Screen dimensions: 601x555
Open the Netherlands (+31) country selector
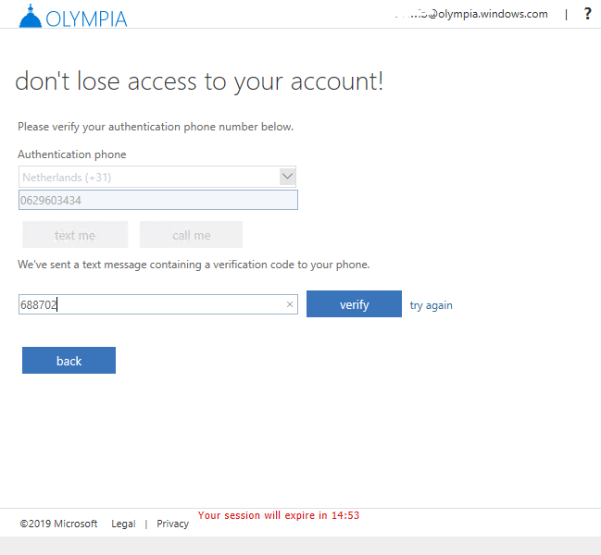[148, 177]
